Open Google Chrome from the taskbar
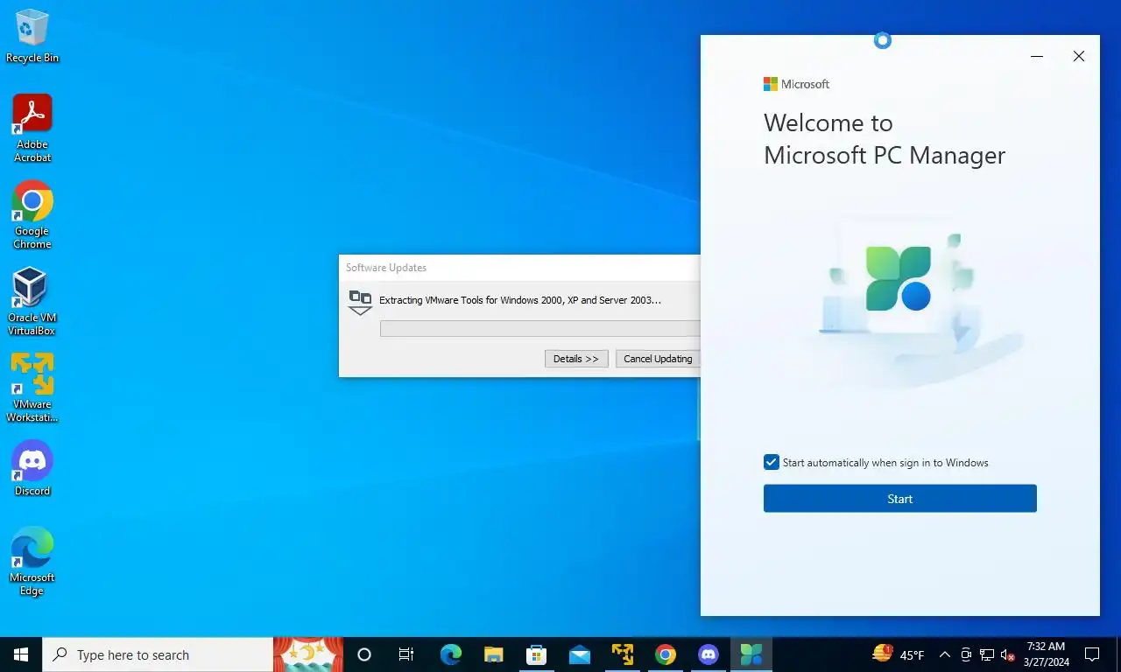 click(666, 654)
